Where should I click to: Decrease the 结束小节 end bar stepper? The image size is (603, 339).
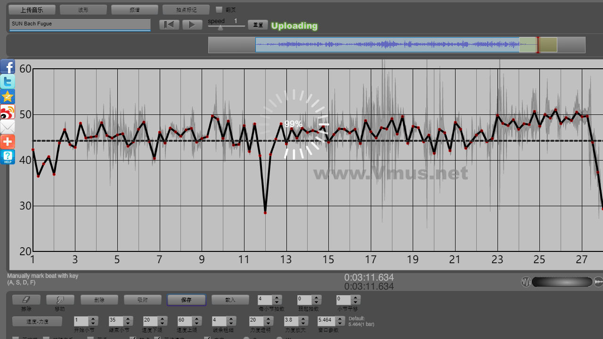128,323
